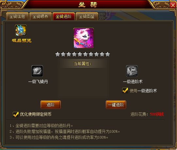Screen dimensions: 177x150
Task: Click the last gray star
Action: coord(108,54)
